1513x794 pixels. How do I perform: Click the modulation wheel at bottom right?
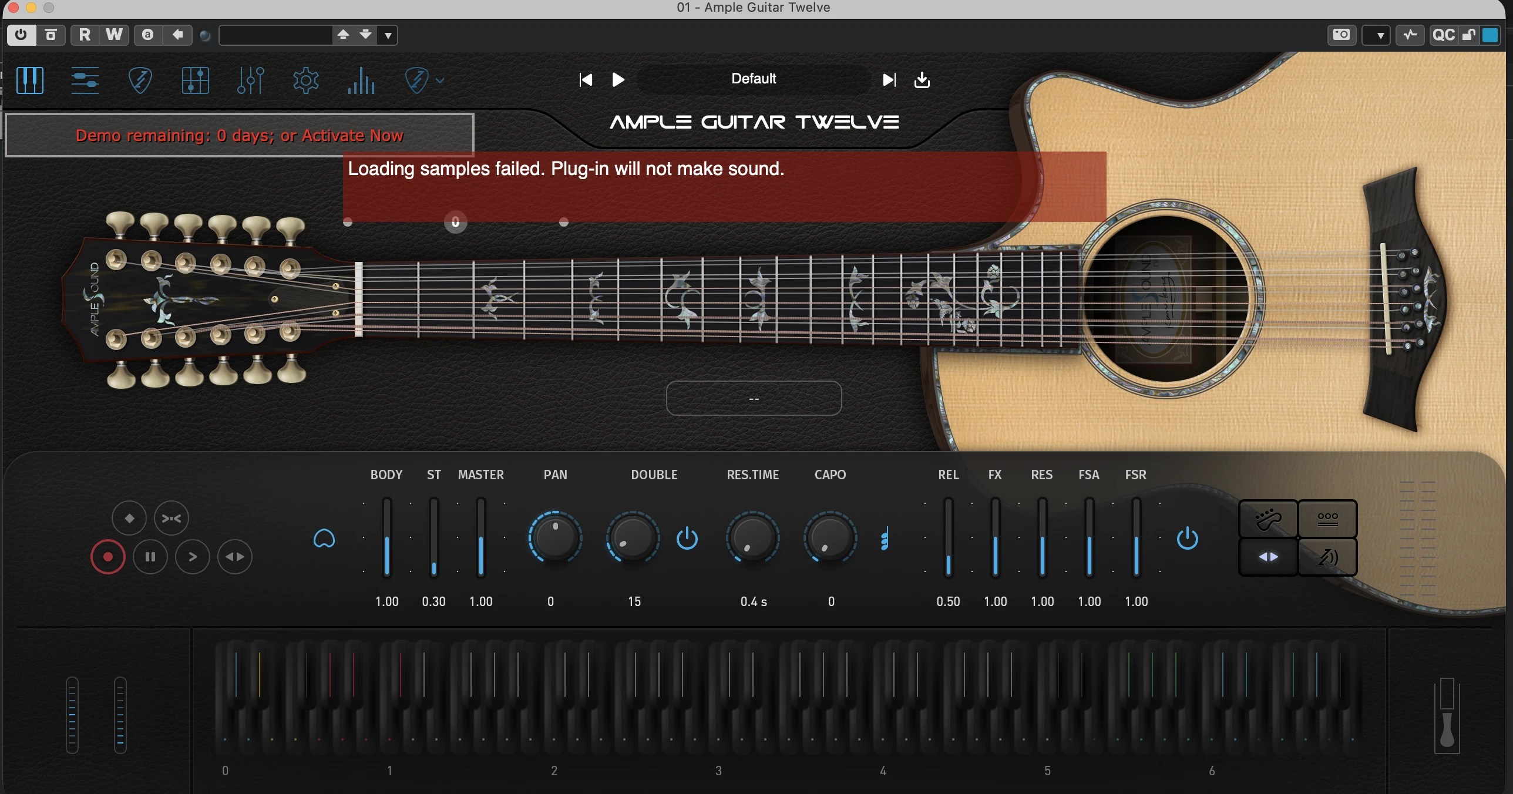(1447, 715)
